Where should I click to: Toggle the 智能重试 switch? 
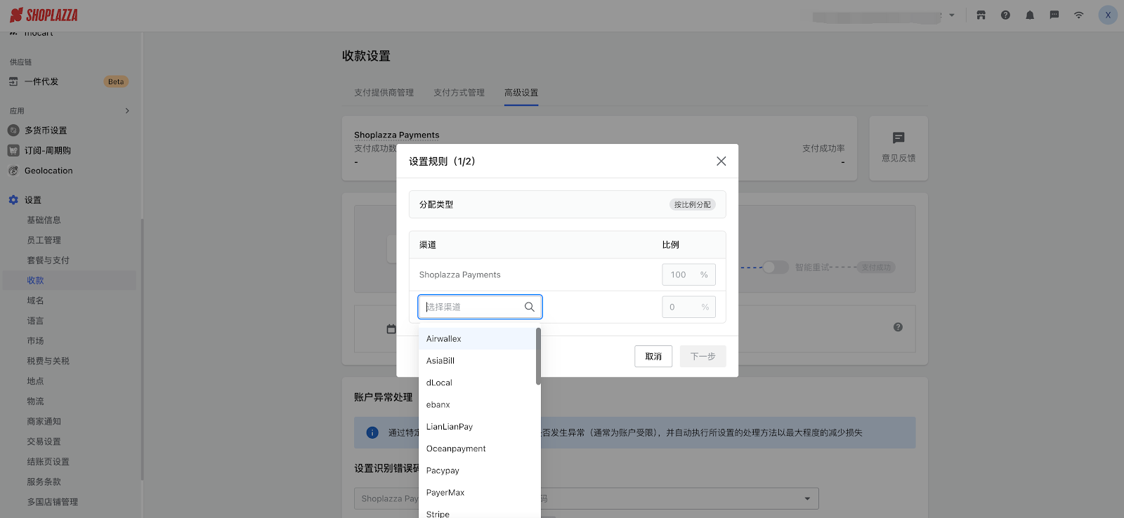tap(776, 267)
